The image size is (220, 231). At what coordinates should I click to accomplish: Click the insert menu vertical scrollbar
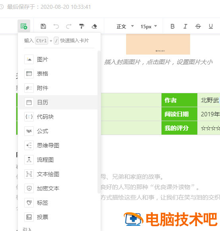point(99,122)
